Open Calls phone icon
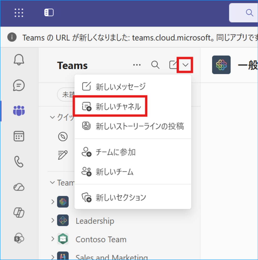 (x=19, y=161)
